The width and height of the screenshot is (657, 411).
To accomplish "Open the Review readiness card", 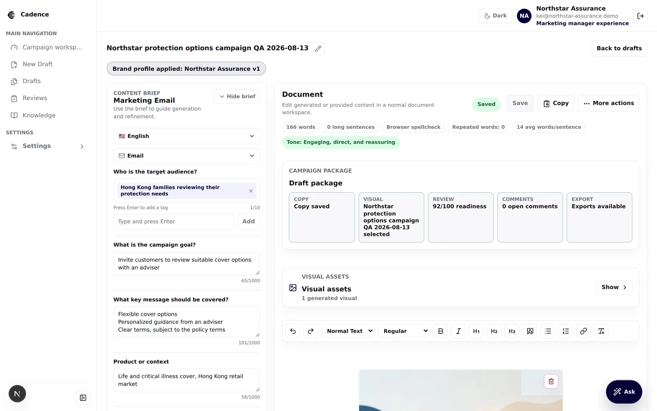I will pyautogui.click(x=461, y=217).
